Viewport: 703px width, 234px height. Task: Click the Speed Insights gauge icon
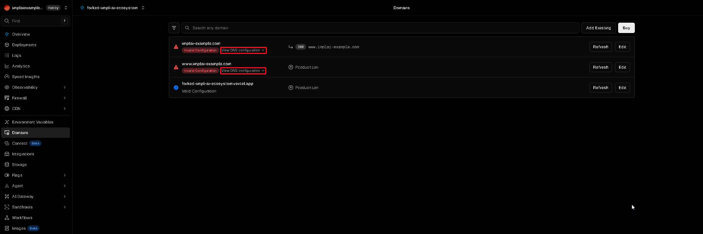[7, 77]
